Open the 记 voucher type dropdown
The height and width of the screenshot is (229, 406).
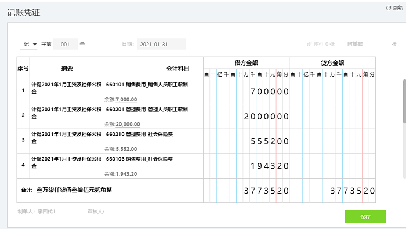(x=29, y=44)
